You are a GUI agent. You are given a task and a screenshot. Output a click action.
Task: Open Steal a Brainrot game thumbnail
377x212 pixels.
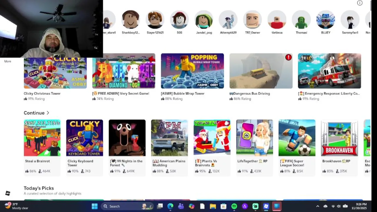pyautogui.click(x=42, y=138)
